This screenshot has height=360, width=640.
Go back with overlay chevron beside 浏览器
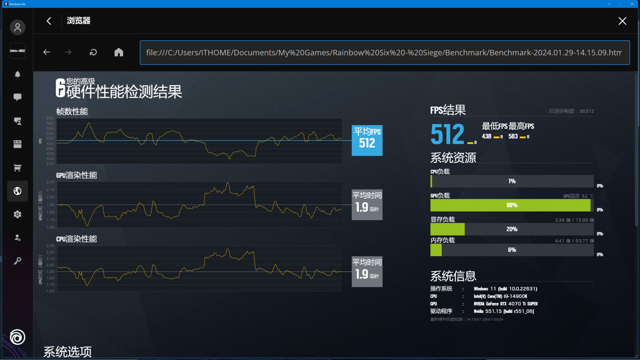pyautogui.click(x=49, y=21)
